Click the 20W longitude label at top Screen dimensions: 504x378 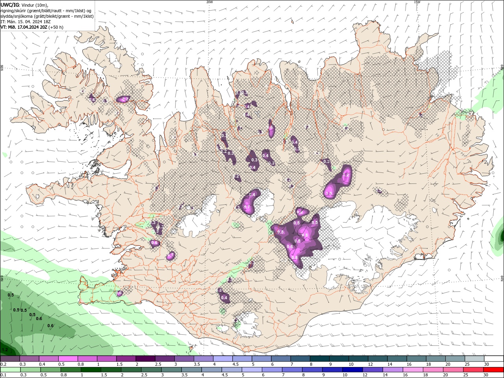[209, 2]
